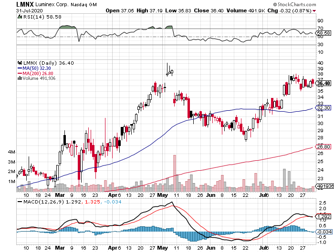Click the 2.5 label on the MACD axis
Image resolution: width=334 pixels, height=252 pixels.
tap(323, 203)
